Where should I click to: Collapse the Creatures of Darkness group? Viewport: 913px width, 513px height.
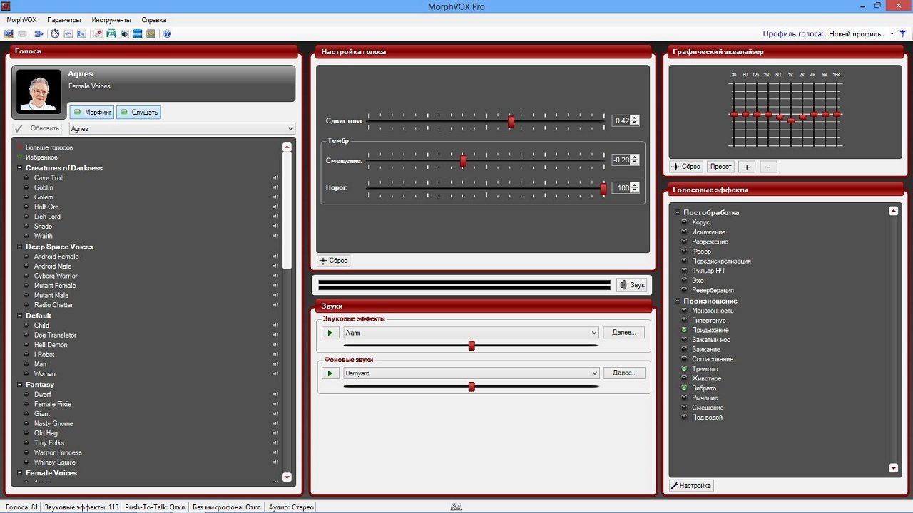pos(19,168)
